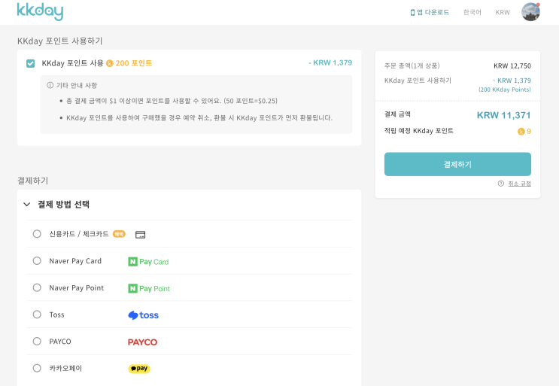Choose the PAYCO radio button
Viewport: 559px width, 386px height.
coord(37,342)
